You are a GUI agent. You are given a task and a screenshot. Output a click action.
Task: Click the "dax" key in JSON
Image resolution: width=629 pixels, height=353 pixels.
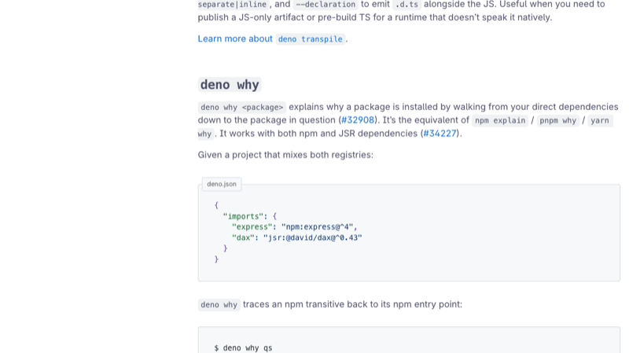[243, 238]
